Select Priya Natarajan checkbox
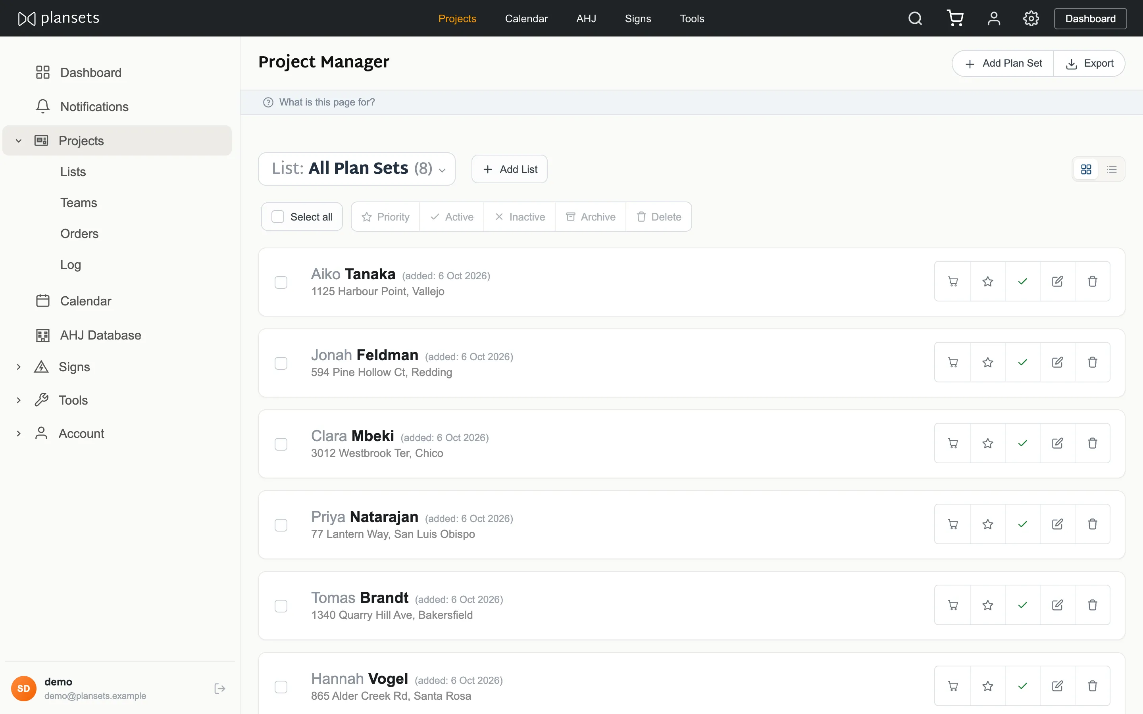Viewport: 1143px width, 714px height. [281, 525]
